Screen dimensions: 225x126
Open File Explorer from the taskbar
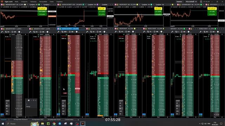click(43, 124)
